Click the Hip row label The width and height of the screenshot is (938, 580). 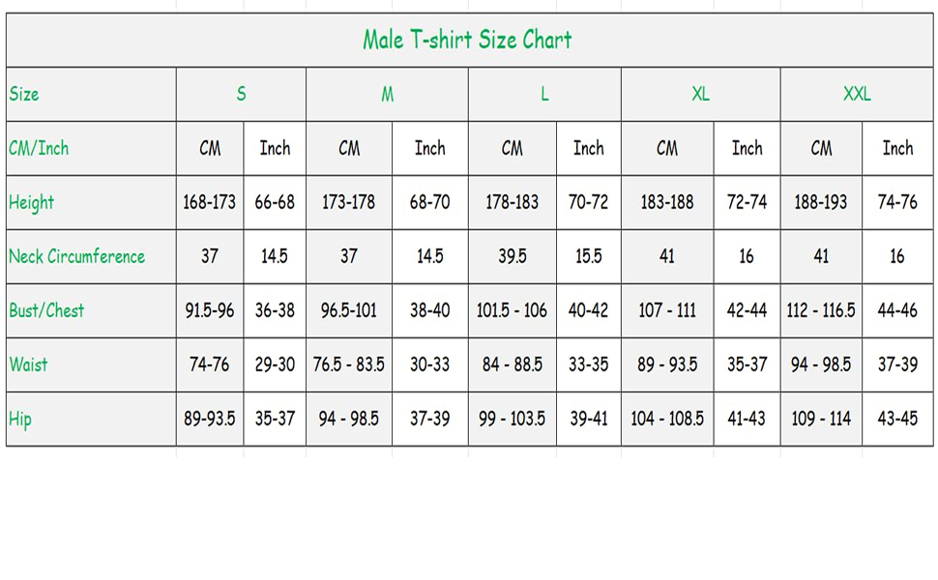click(20, 419)
